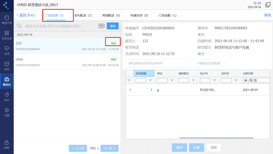Viewport: 273px width, 154px height.
Task: Open the 店务 sidebar module
Action: point(7,66)
